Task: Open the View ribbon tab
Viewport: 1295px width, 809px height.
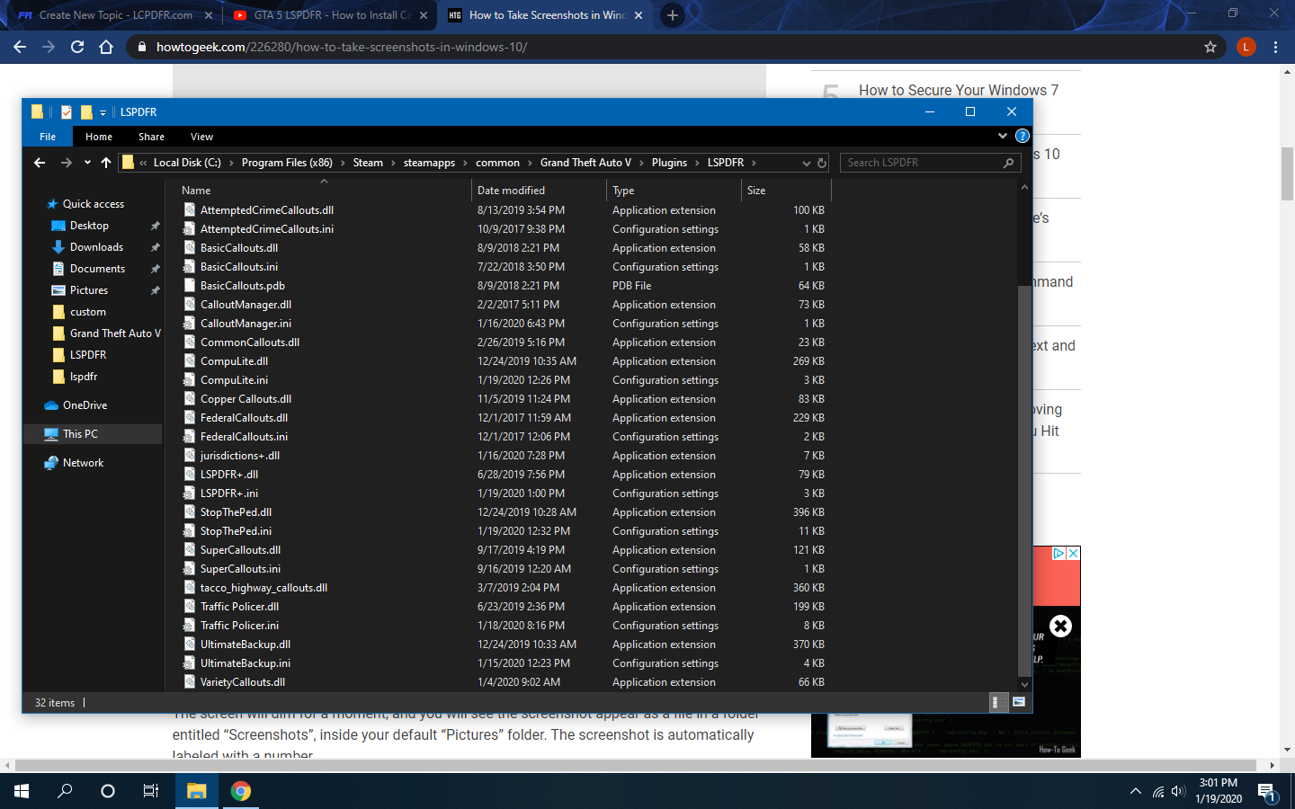Action: pyautogui.click(x=201, y=137)
